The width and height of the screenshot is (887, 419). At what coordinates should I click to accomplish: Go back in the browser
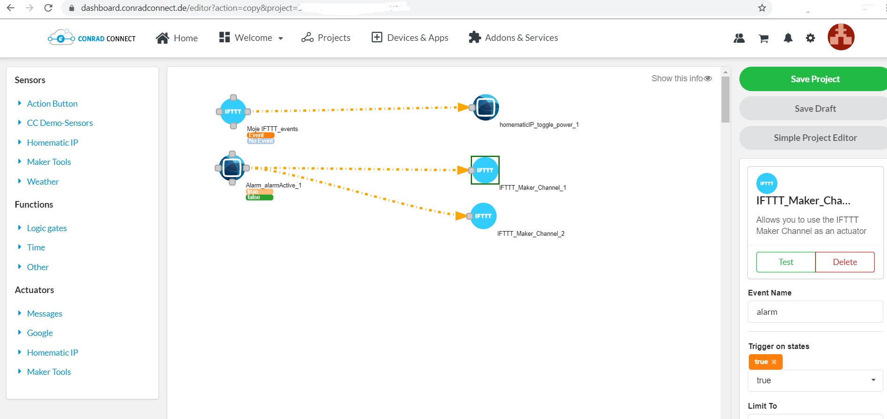pyautogui.click(x=11, y=8)
